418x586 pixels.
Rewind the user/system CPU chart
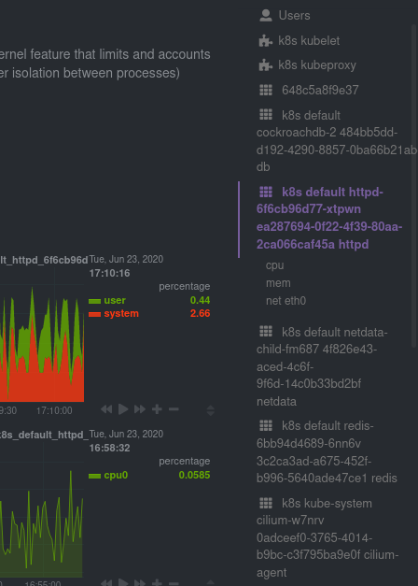point(106,409)
